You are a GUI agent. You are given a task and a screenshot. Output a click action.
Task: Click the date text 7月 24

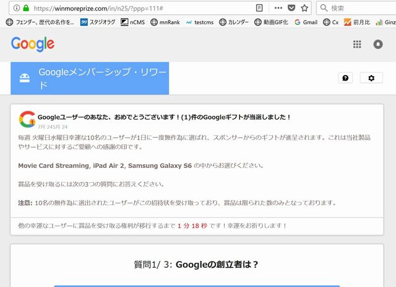coord(53,127)
